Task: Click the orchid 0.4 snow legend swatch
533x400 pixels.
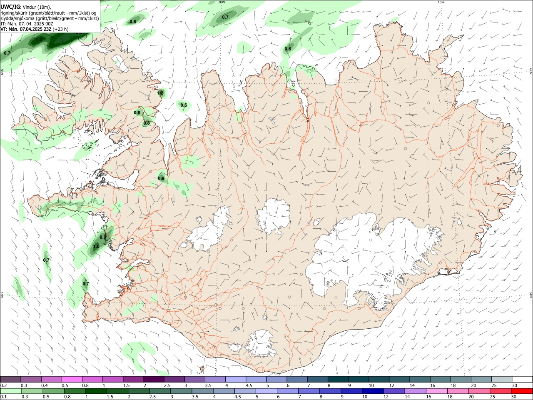Action: [52, 380]
